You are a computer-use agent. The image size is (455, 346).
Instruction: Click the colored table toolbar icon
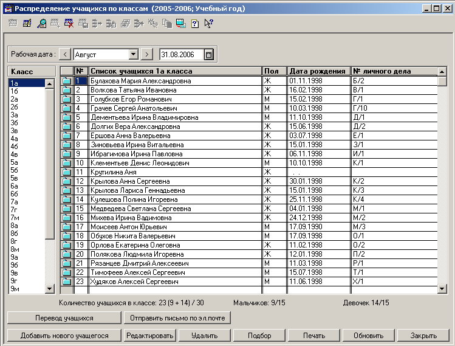coord(180,24)
